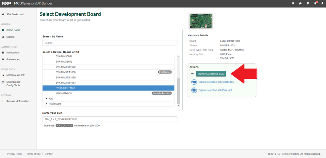Click the NXP logo

coord(7,3)
